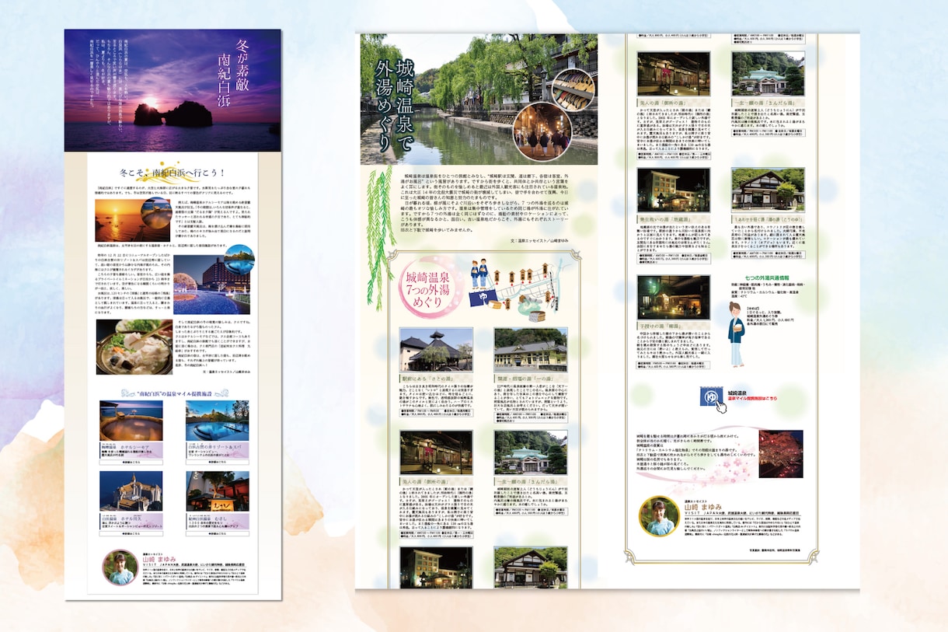Click the しあわせを招く湯「鴻の湯」 caption
The width and height of the screenshot is (948, 632).
point(768,220)
